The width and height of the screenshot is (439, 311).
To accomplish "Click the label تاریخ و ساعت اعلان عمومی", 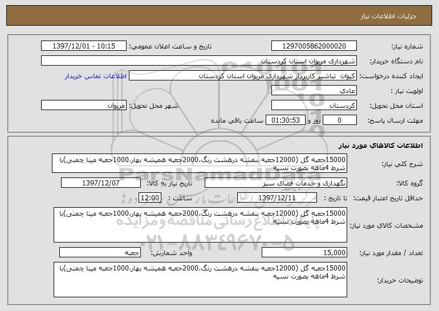I will coord(170,46).
